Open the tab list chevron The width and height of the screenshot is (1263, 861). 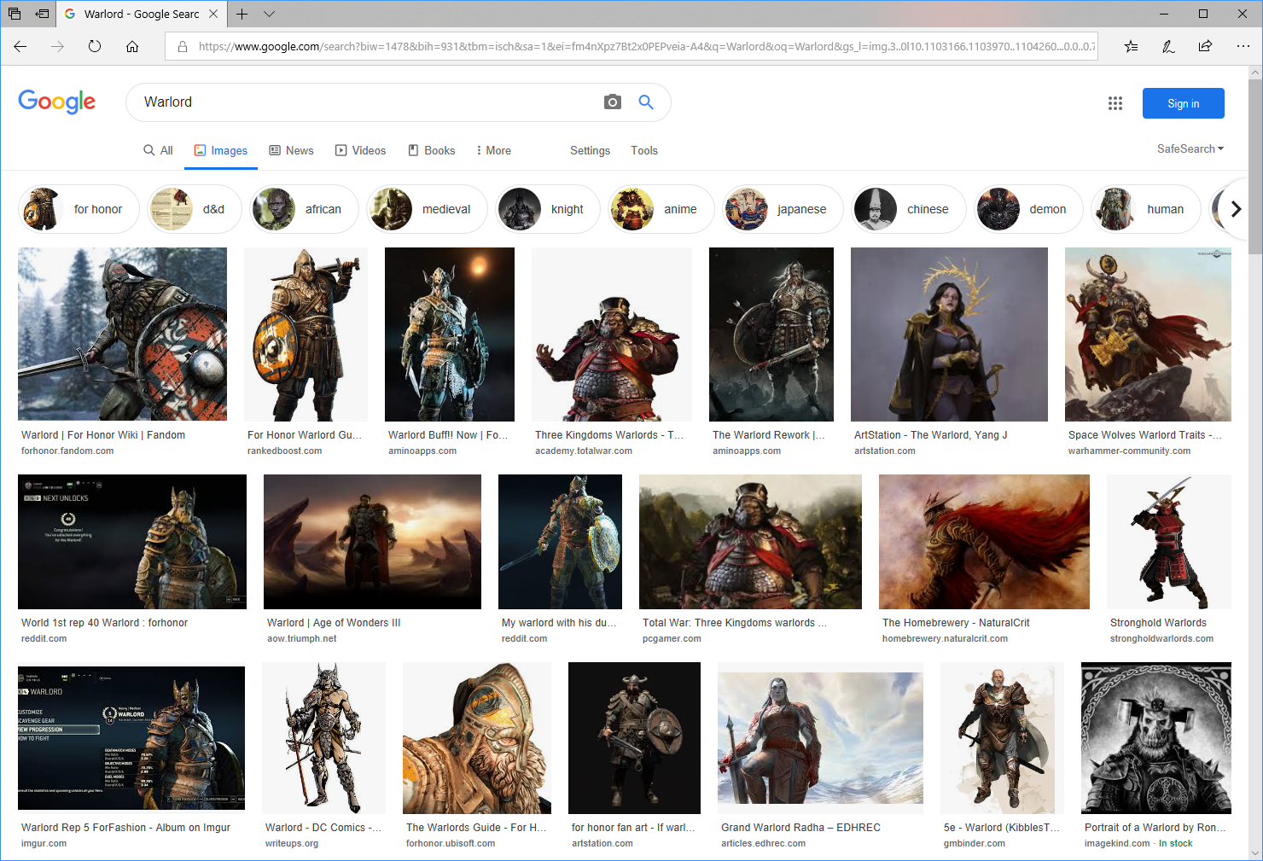click(270, 14)
